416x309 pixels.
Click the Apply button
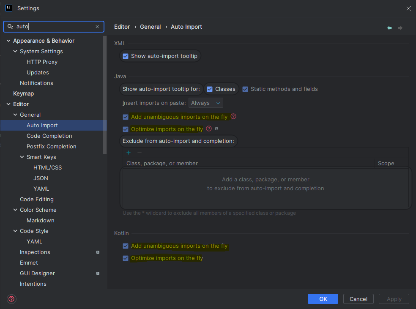(394, 299)
